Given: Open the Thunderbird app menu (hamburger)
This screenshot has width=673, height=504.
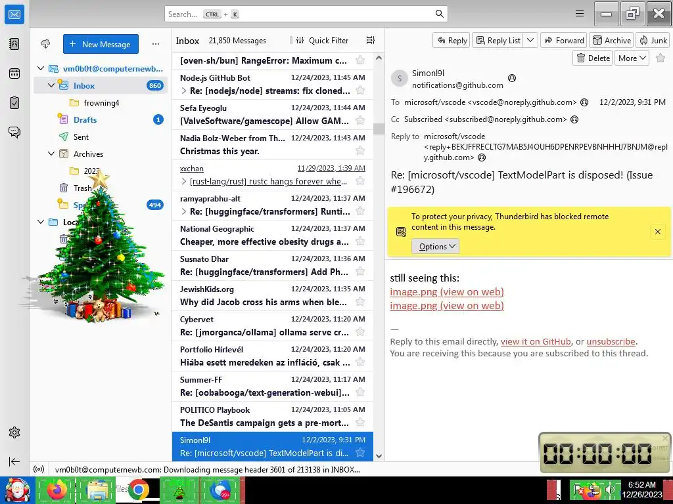Looking at the screenshot, I should pos(580,14).
